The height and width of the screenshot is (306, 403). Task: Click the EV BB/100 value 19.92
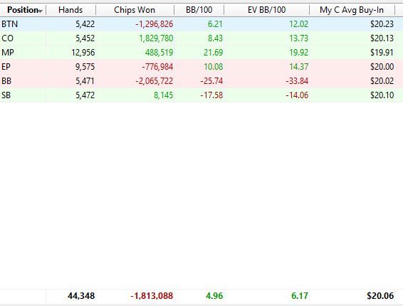coord(298,53)
